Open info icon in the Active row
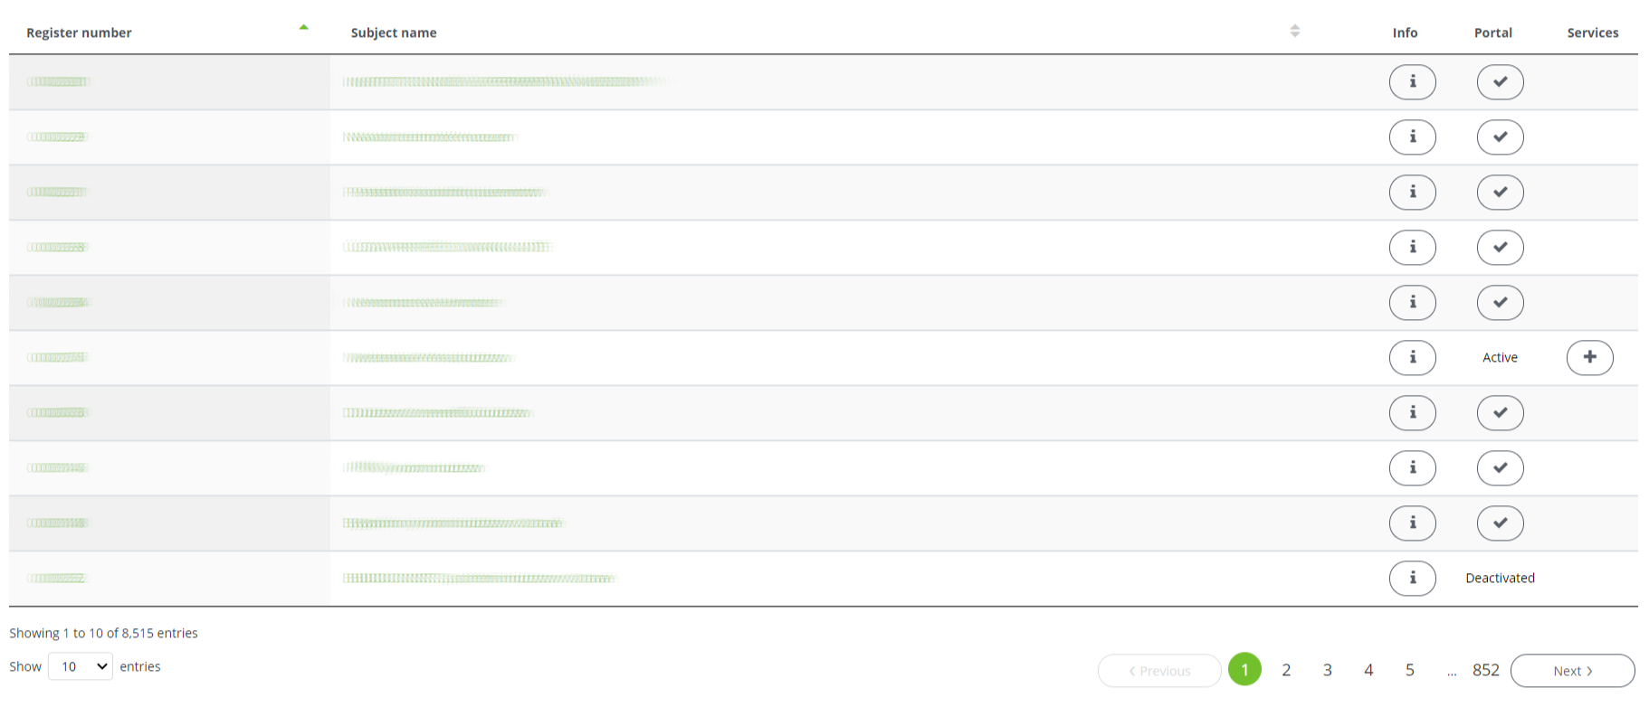 [x=1412, y=357]
